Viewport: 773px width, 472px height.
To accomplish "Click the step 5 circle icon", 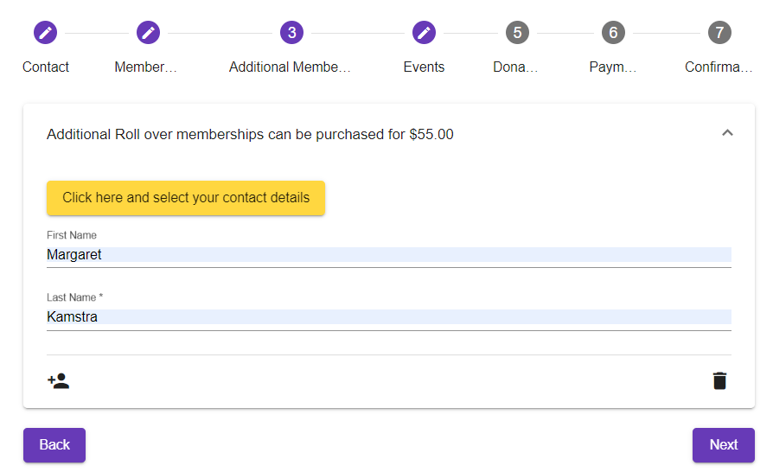I will [x=516, y=33].
